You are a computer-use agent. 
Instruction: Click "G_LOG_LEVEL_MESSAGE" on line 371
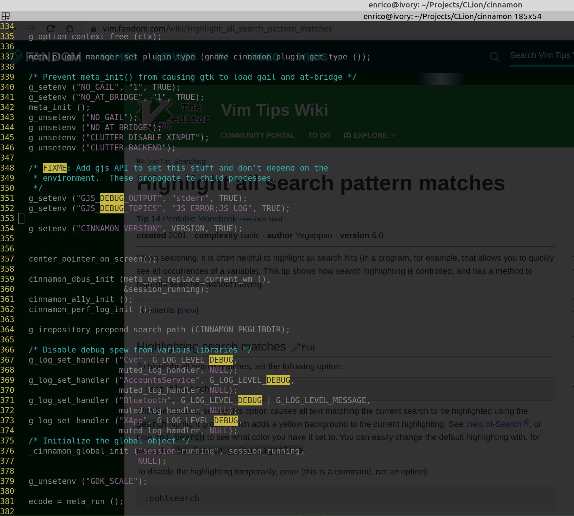[x=321, y=400]
